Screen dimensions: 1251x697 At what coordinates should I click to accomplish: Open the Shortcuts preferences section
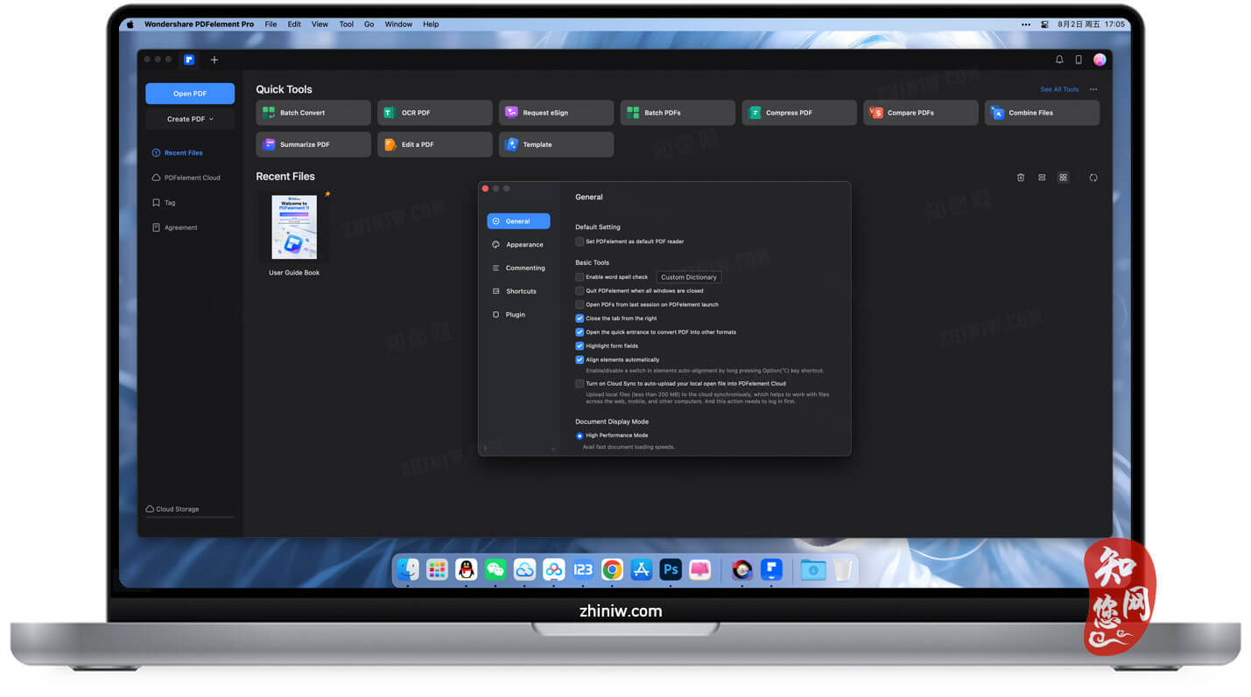(518, 291)
